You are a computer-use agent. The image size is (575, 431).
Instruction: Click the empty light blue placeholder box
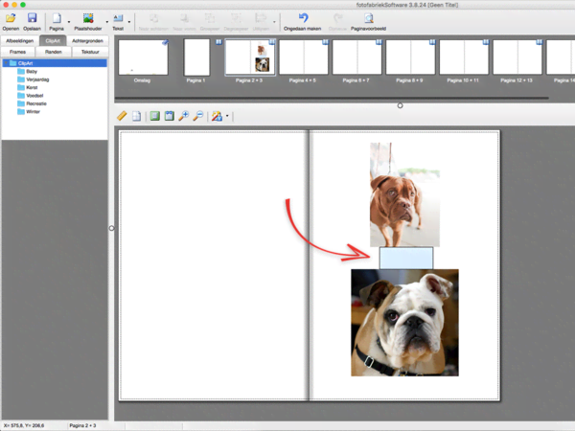[x=406, y=258]
